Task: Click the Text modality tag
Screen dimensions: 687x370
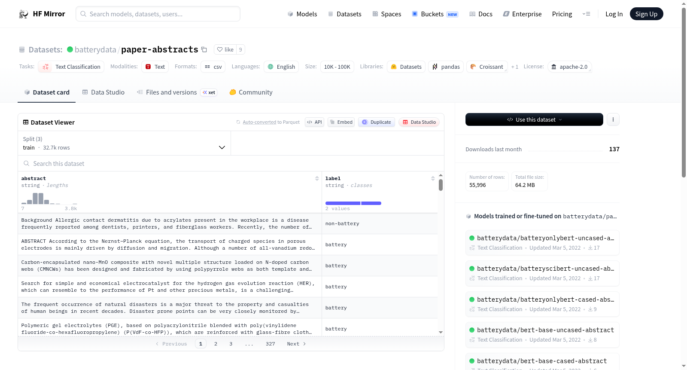Action: coord(155,67)
